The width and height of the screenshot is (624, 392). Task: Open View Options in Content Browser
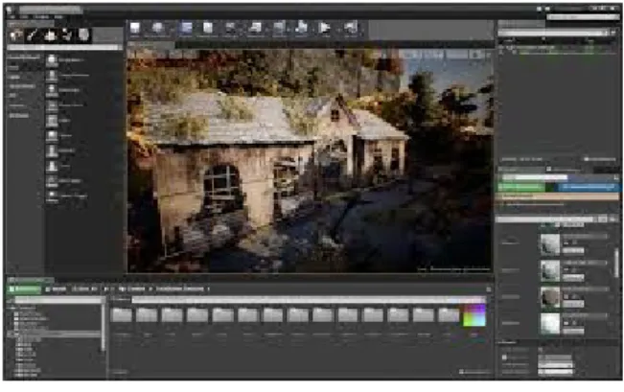pyautogui.click(x=475, y=372)
